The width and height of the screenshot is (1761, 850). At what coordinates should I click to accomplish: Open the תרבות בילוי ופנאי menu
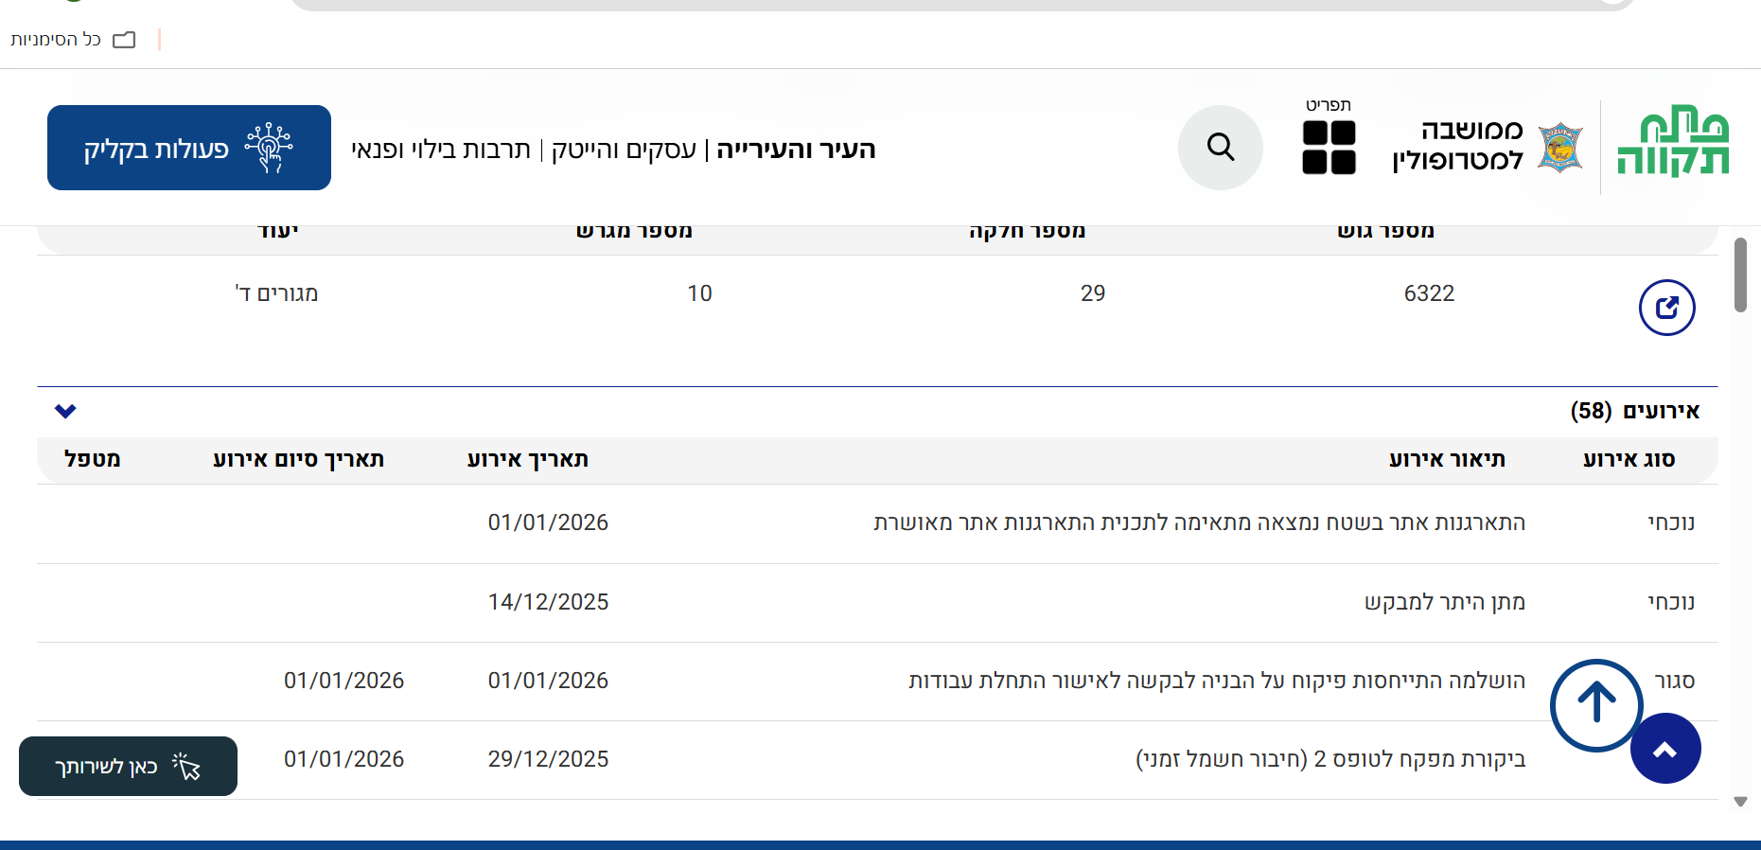coord(441,150)
